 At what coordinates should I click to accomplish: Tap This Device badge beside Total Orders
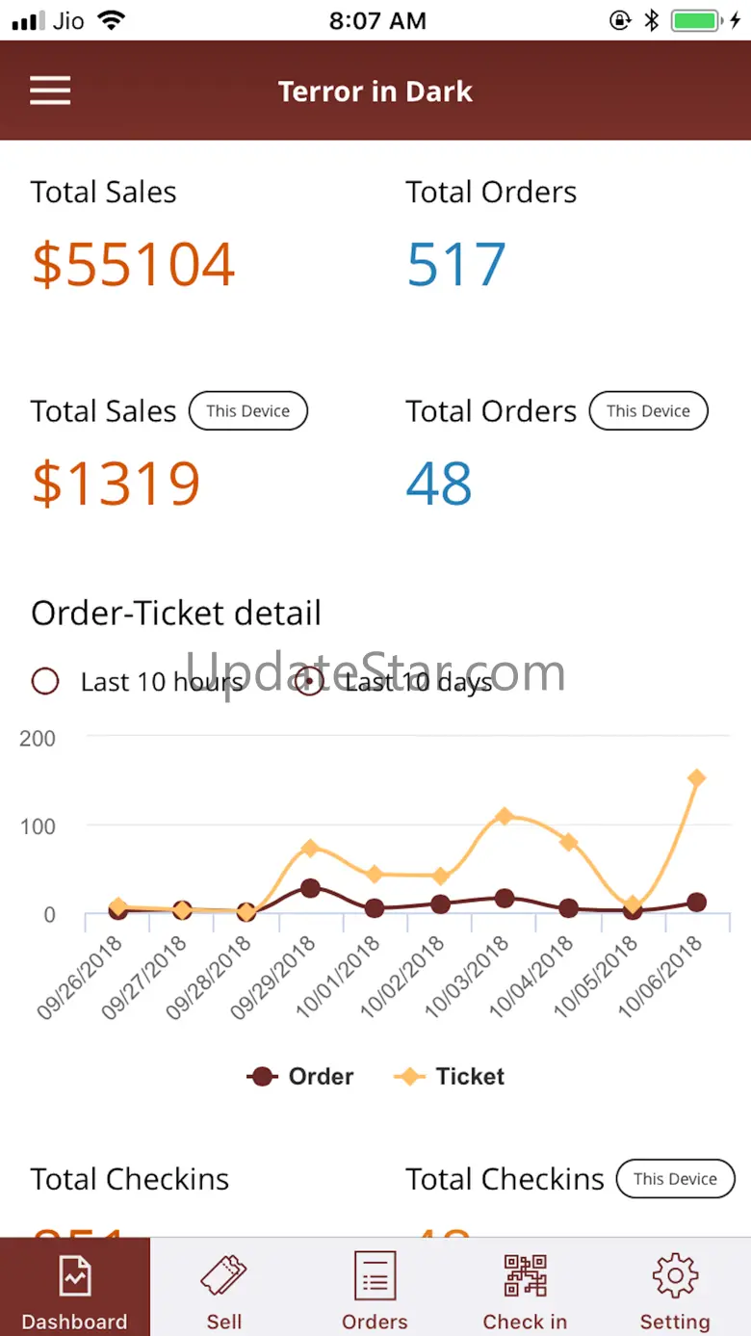[648, 411]
